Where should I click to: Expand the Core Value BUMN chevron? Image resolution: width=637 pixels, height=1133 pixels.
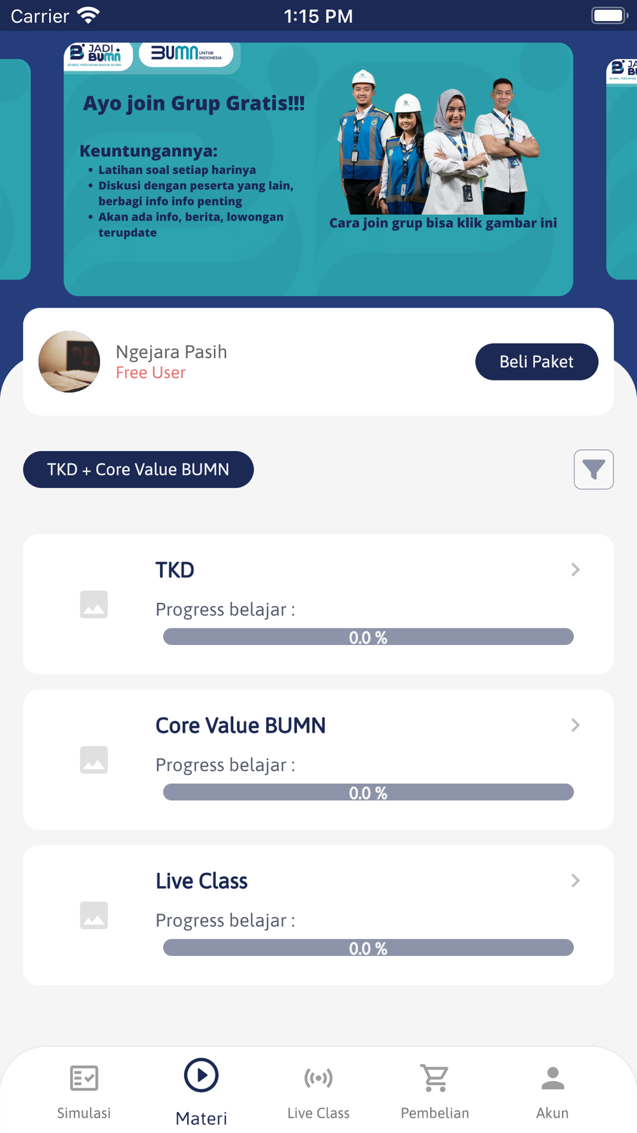(x=575, y=725)
